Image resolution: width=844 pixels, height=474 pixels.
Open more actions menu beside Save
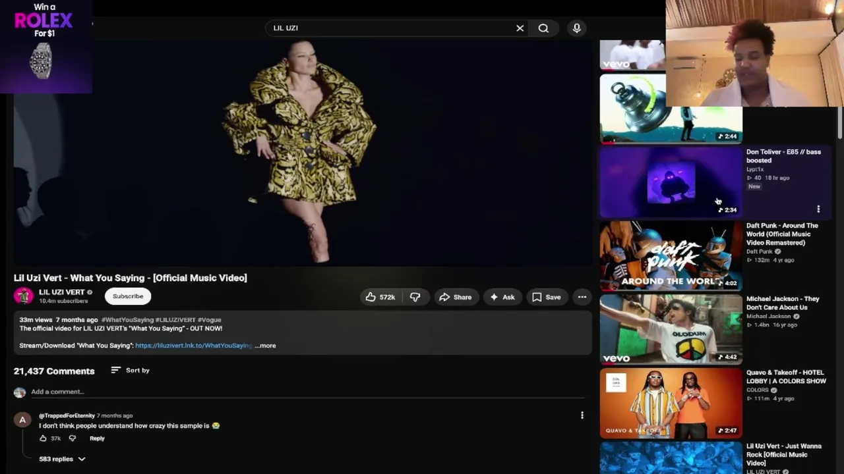pyautogui.click(x=582, y=297)
